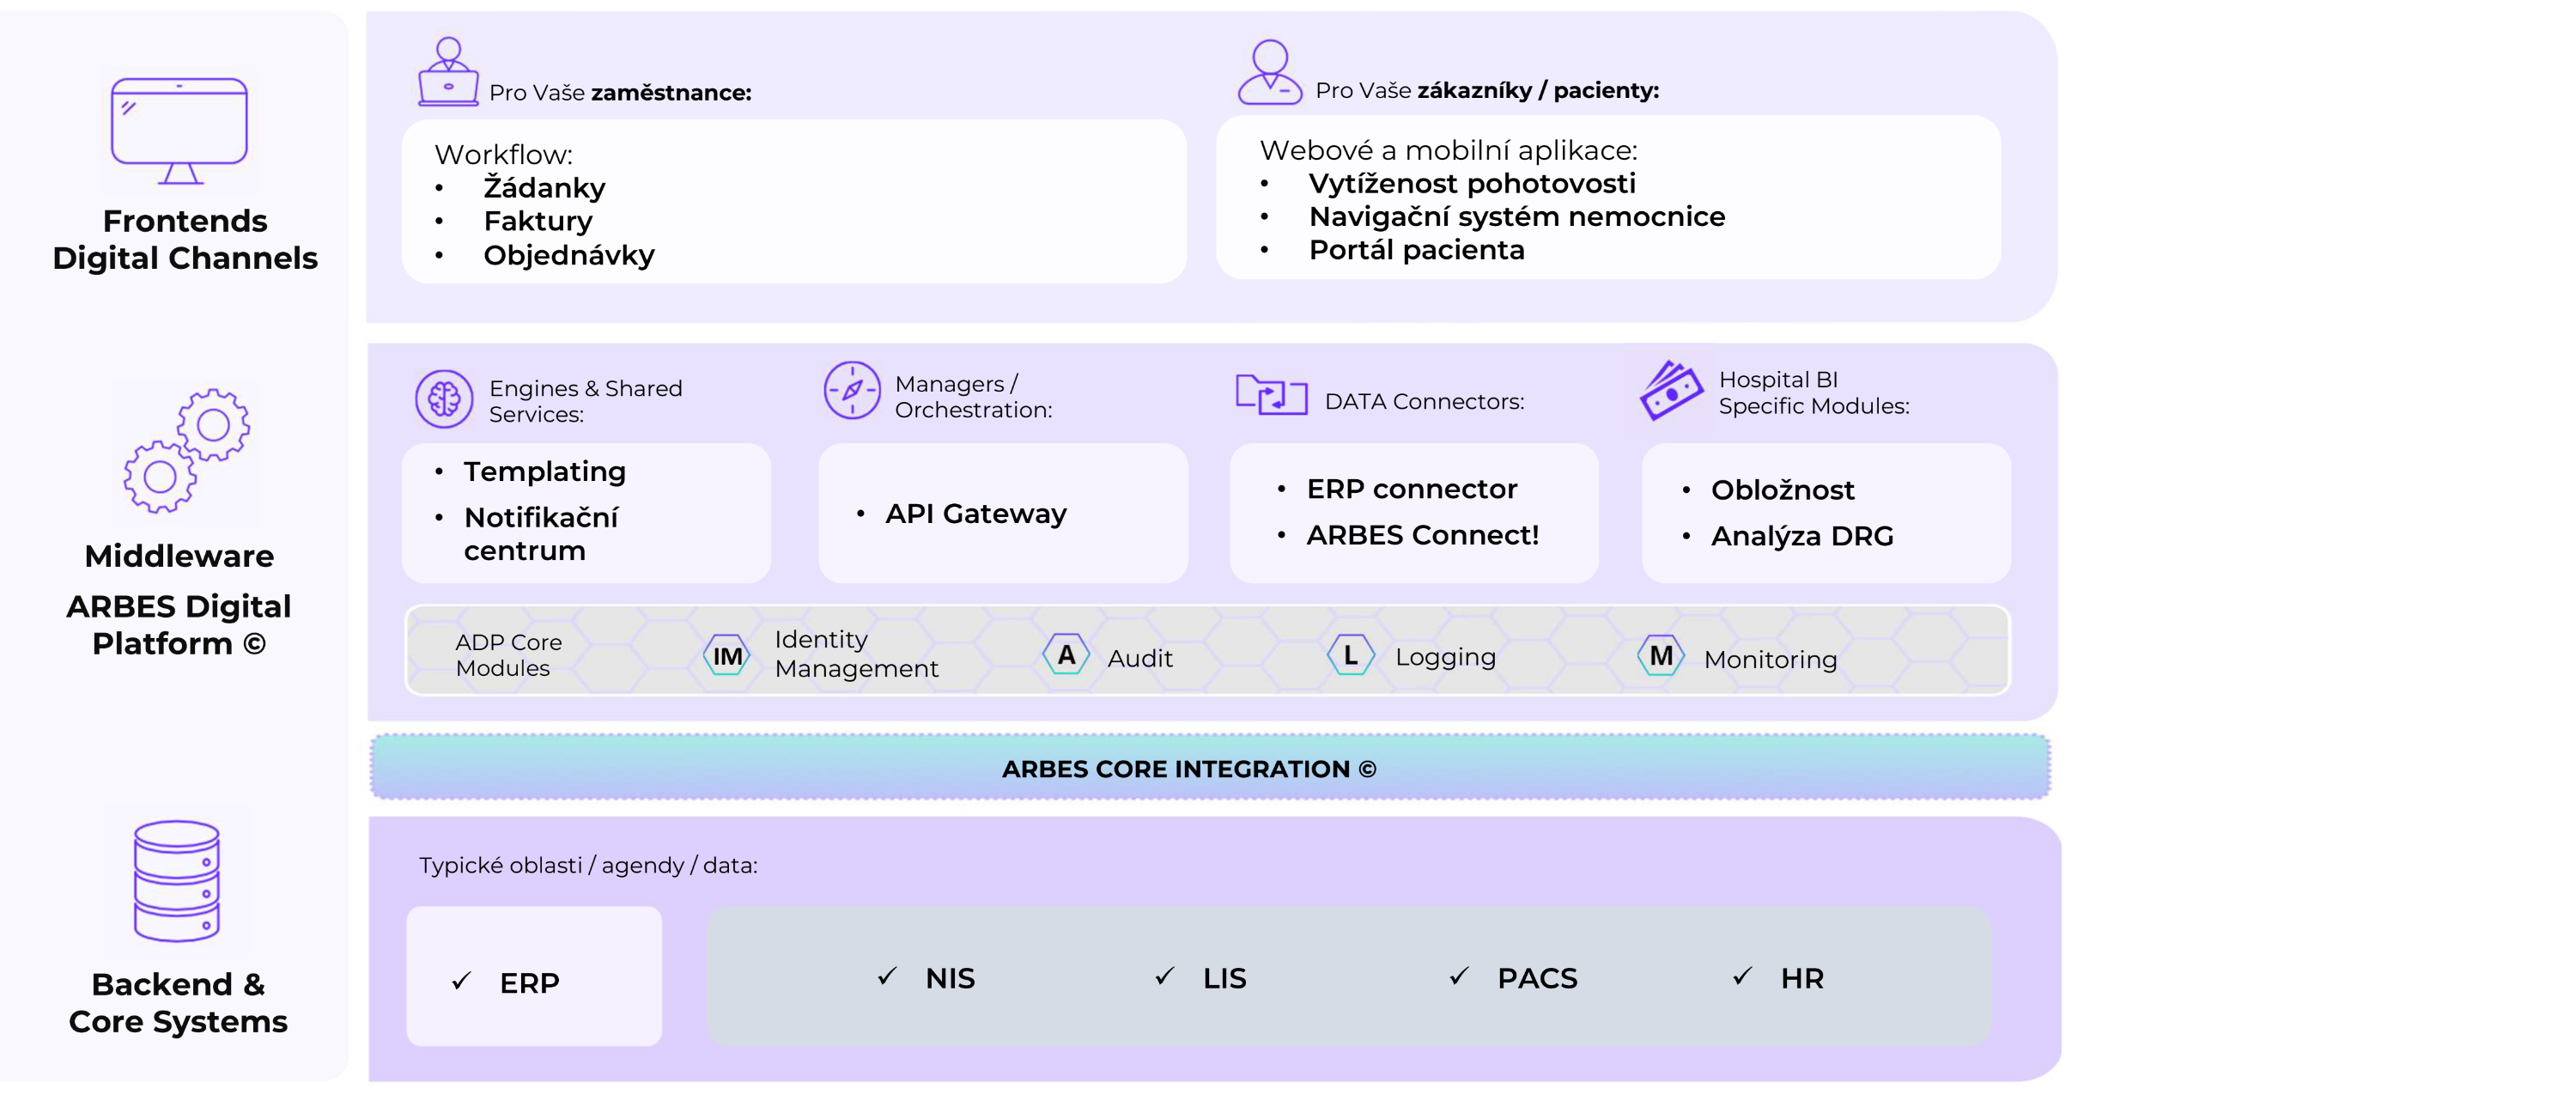Click the NIS label

click(950, 978)
